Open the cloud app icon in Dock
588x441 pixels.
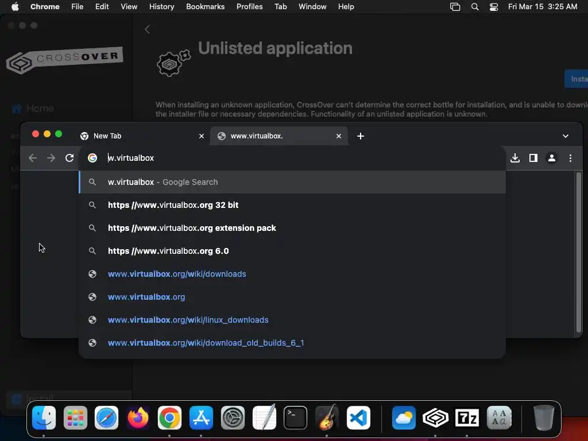pyautogui.click(x=404, y=417)
